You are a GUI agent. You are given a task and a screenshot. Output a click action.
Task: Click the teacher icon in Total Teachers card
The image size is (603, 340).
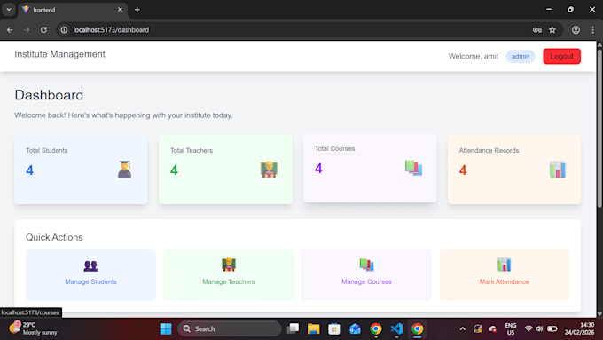(x=269, y=170)
